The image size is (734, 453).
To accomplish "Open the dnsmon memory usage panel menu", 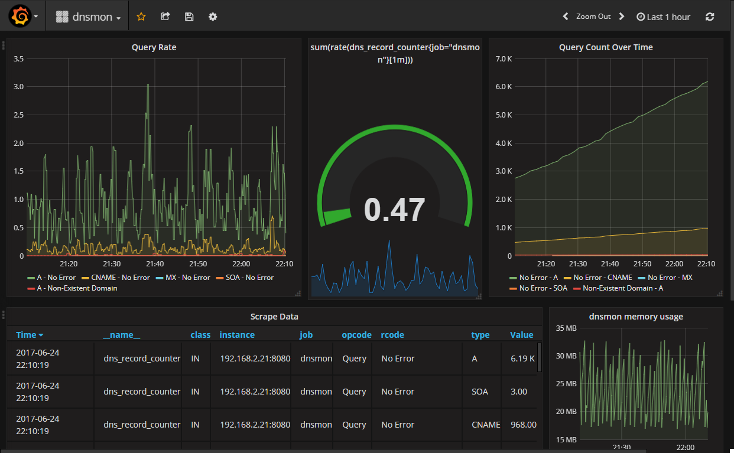I will click(x=636, y=317).
